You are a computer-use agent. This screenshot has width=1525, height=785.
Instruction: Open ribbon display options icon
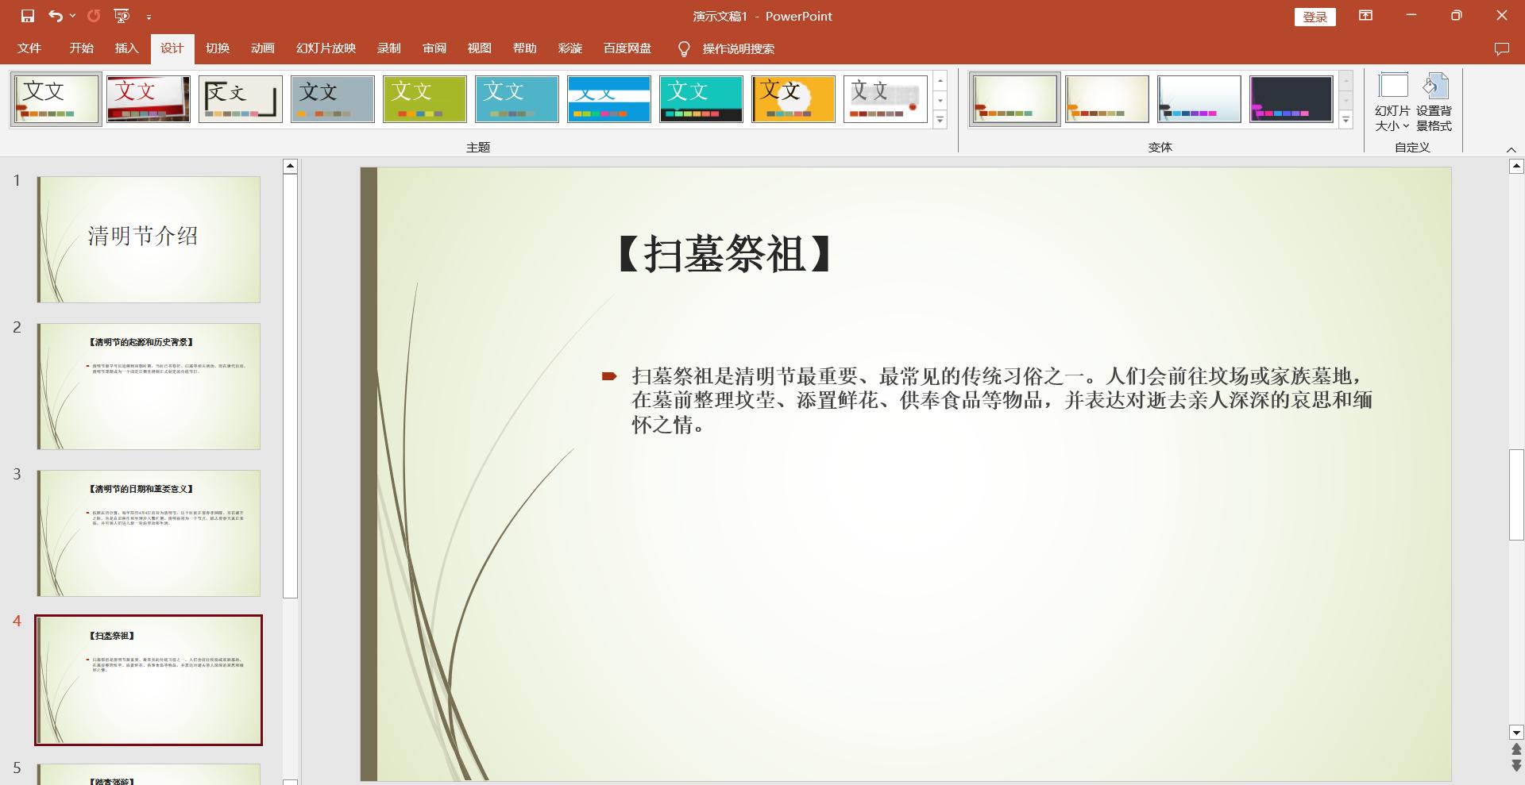(1366, 16)
